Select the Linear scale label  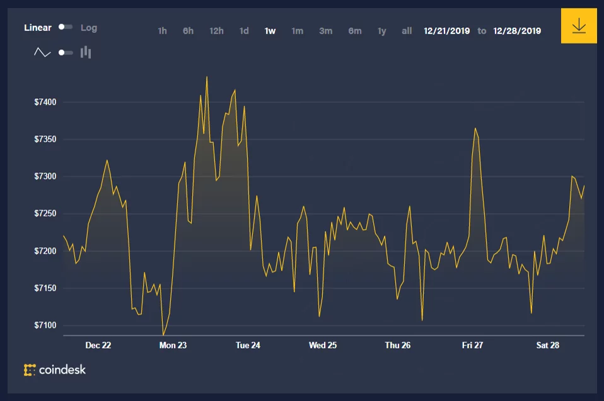pyautogui.click(x=38, y=28)
